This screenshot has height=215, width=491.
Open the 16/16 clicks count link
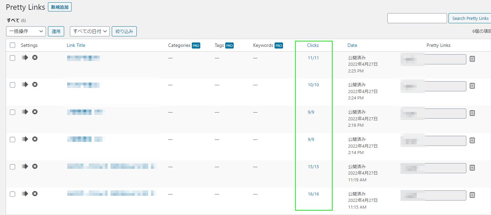coord(313,194)
